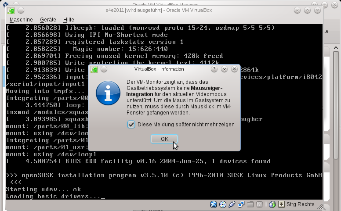Click the 'BIOS EDD facility' console line
This screenshot has height=211, width=341.
tap(138, 161)
